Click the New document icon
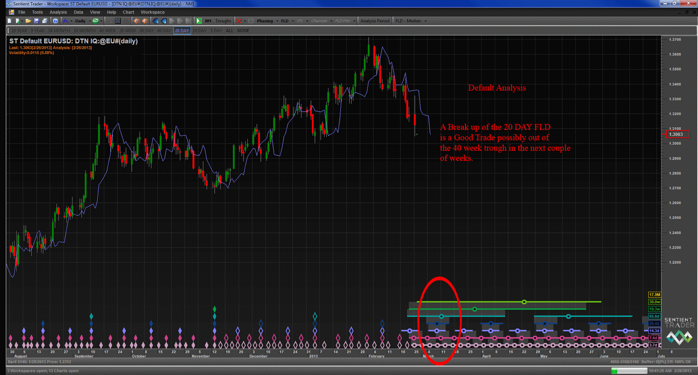 [10, 21]
